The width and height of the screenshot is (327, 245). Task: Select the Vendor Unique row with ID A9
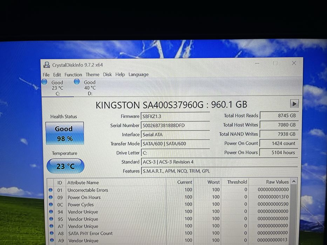[169, 240]
